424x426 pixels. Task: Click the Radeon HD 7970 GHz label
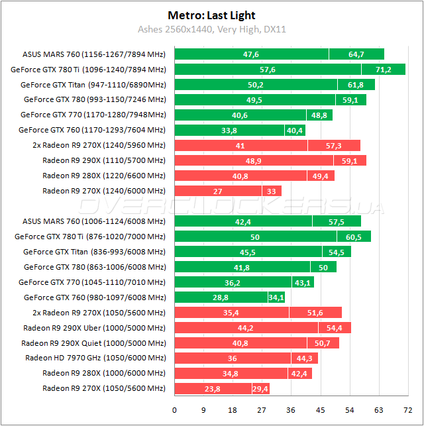95,358
